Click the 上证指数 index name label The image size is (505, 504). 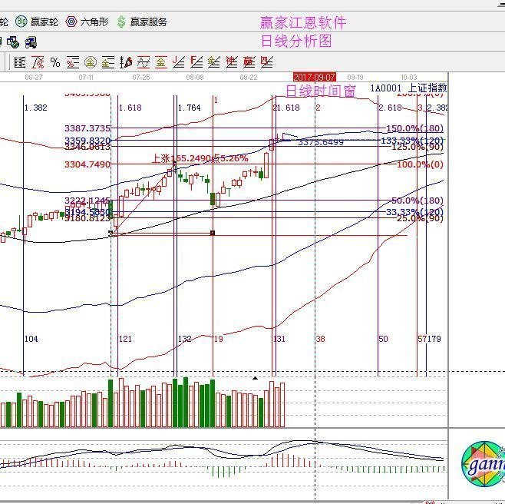tap(427, 88)
